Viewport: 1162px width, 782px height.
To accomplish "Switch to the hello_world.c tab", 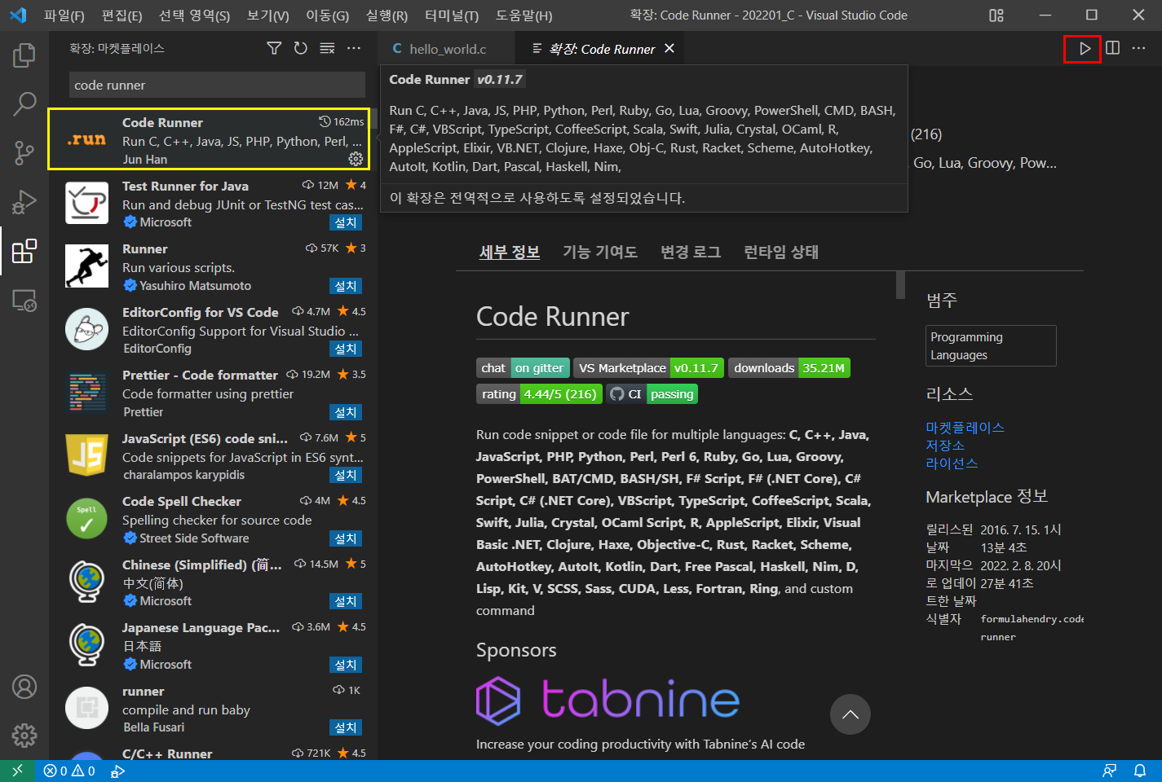I will [447, 49].
